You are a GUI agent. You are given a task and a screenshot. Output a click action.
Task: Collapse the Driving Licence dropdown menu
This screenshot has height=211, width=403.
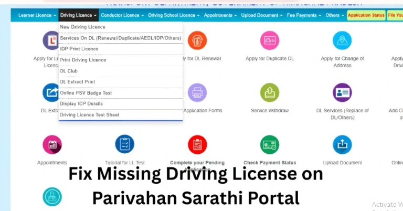point(78,15)
